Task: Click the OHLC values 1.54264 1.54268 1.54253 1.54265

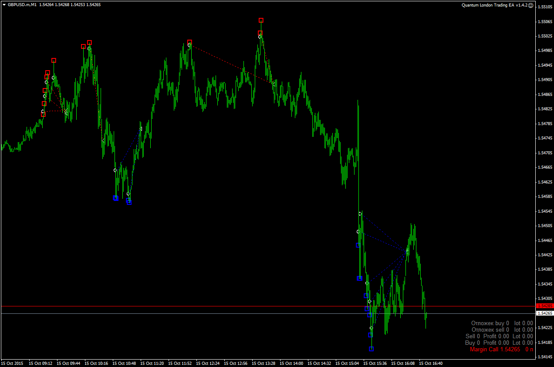Action: click(70, 5)
